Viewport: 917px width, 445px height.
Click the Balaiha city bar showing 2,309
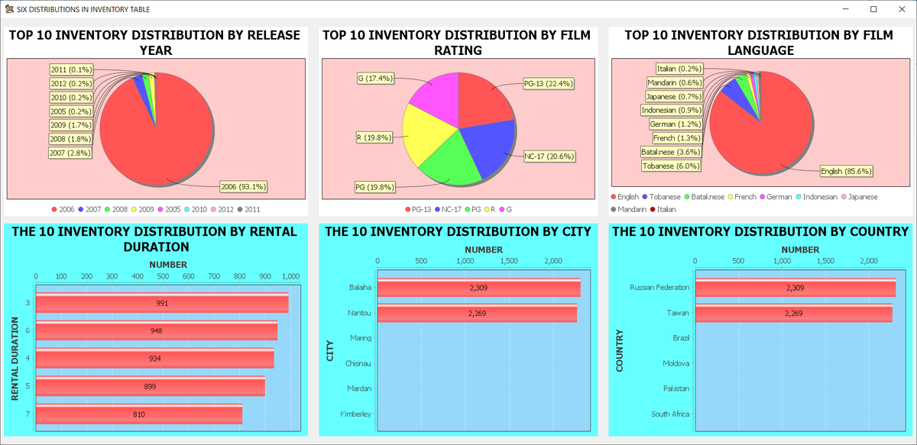click(x=479, y=288)
